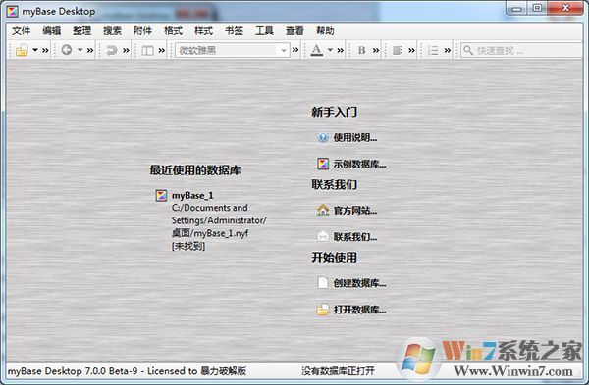Image resolution: width=589 pixels, height=385 pixels.
Task: Open the 书签 menu
Action: pyautogui.click(x=234, y=31)
